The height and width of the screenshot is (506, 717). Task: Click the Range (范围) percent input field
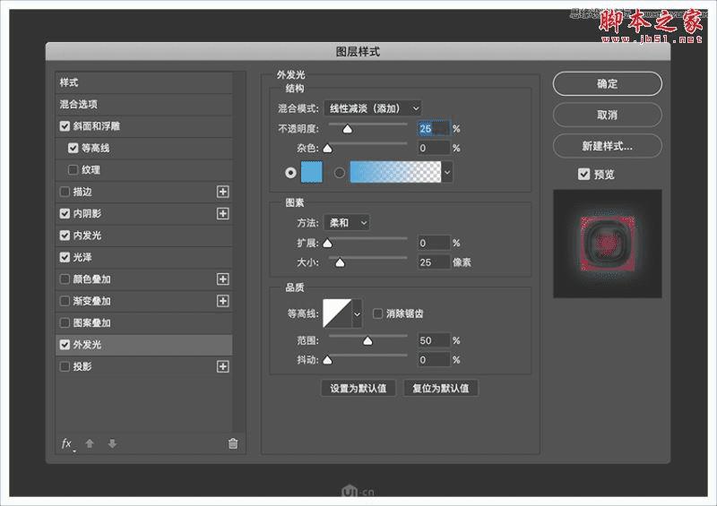(x=434, y=340)
